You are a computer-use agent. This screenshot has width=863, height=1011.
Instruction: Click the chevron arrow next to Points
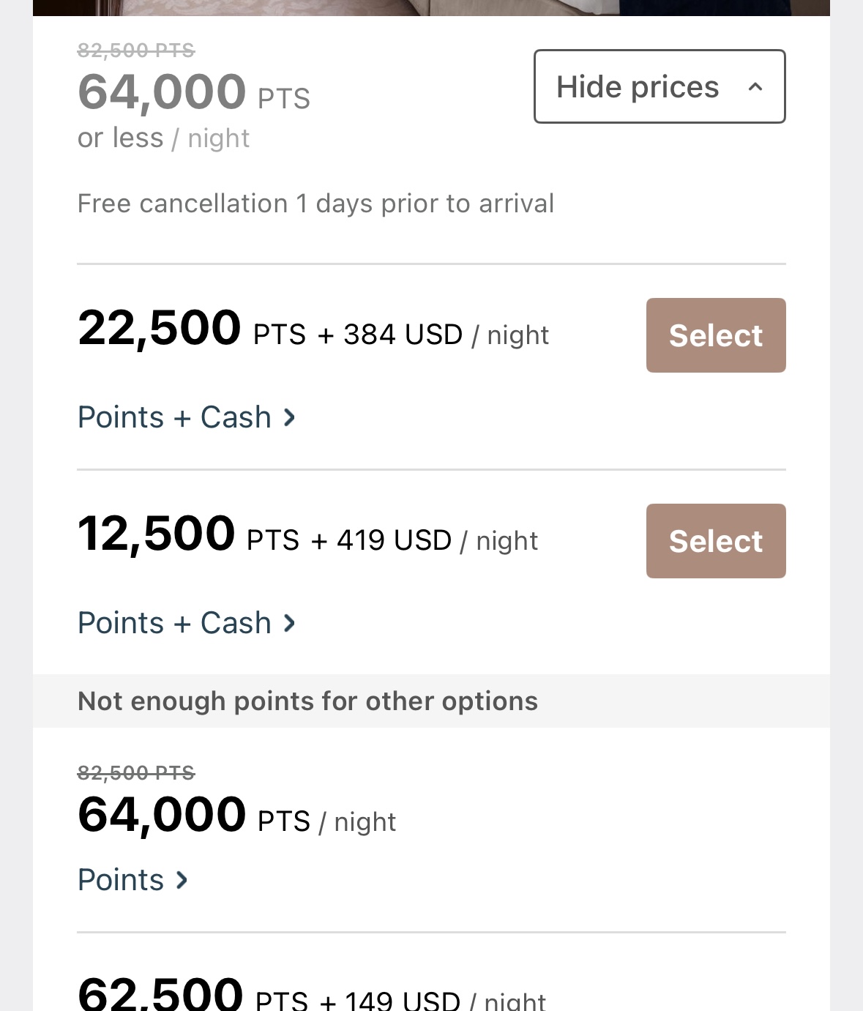182,880
